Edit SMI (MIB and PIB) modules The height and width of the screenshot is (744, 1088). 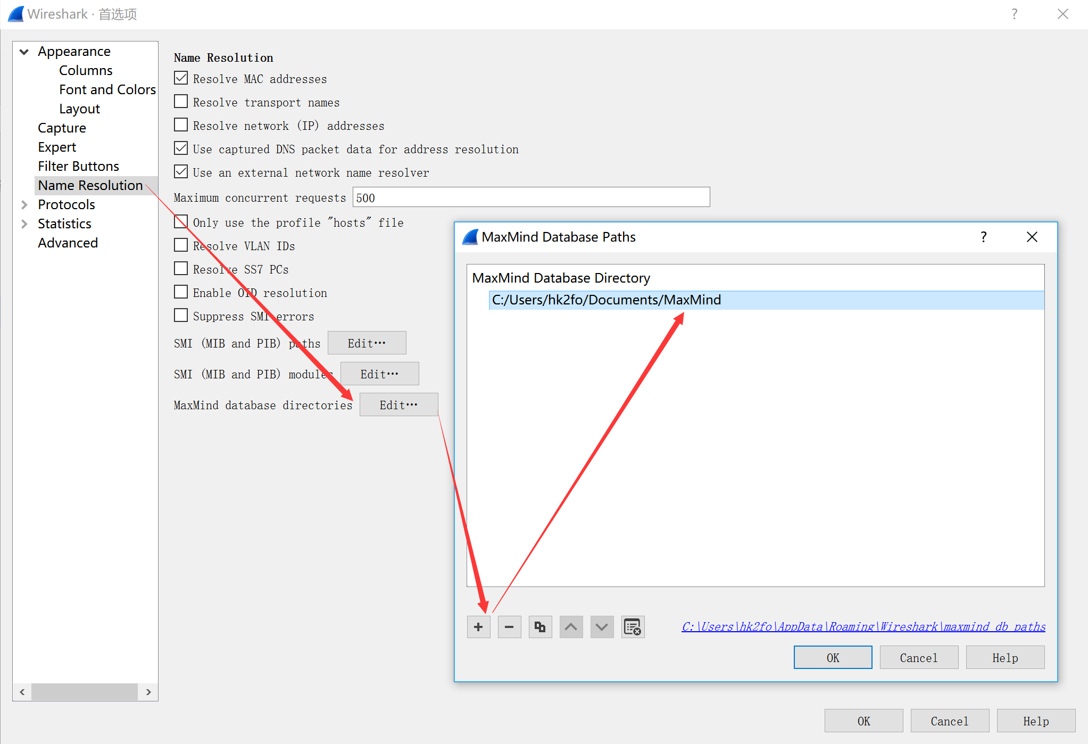coord(379,374)
